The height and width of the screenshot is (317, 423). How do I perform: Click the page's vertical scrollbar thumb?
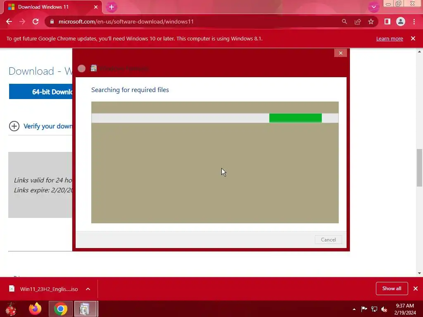(419, 168)
